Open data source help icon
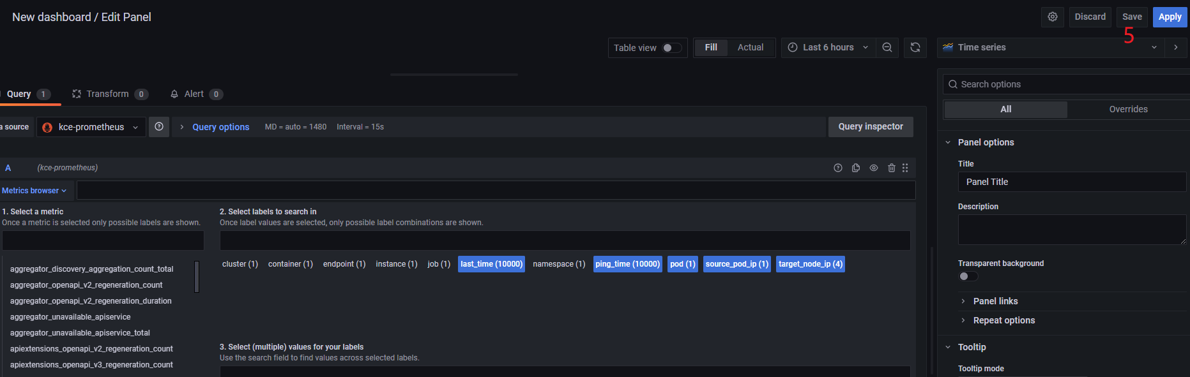The image size is (1190, 377). 159,127
